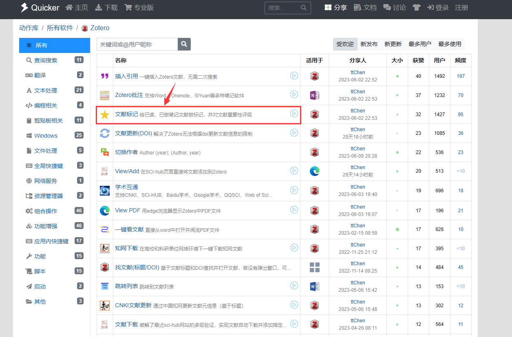Select the 所有 category in sidebar
This screenshot has height=337, width=512.
(x=55, y=45)
